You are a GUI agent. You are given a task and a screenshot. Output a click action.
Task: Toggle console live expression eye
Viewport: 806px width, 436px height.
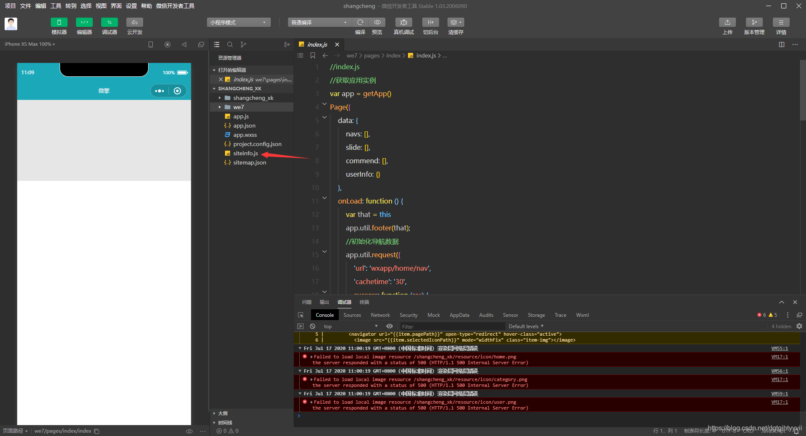pyautogui.click(x=390, y=326)
